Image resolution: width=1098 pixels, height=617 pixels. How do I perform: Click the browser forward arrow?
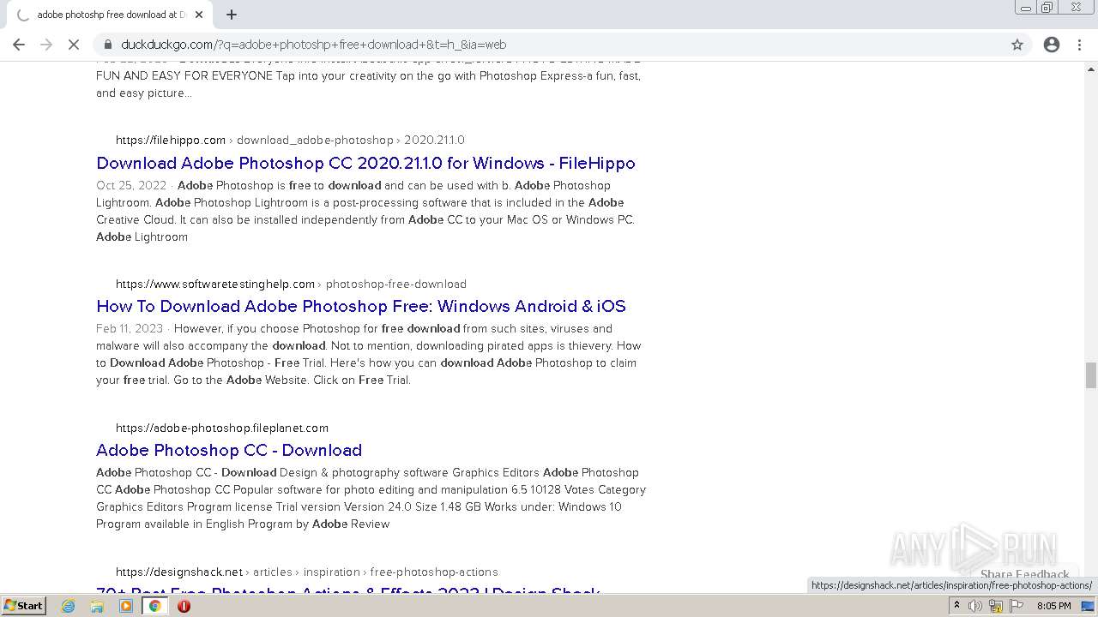[x=46, y=45]
